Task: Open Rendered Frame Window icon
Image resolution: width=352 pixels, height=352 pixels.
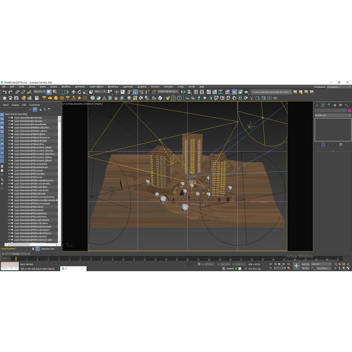Action: pos(240,92)
